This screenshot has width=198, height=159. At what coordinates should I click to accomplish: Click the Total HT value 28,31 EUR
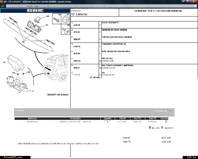(x=166, y=138)
